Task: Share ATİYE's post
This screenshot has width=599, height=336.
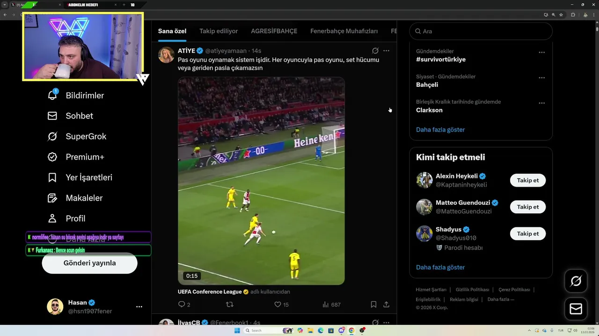Action: tap(386, 304)
